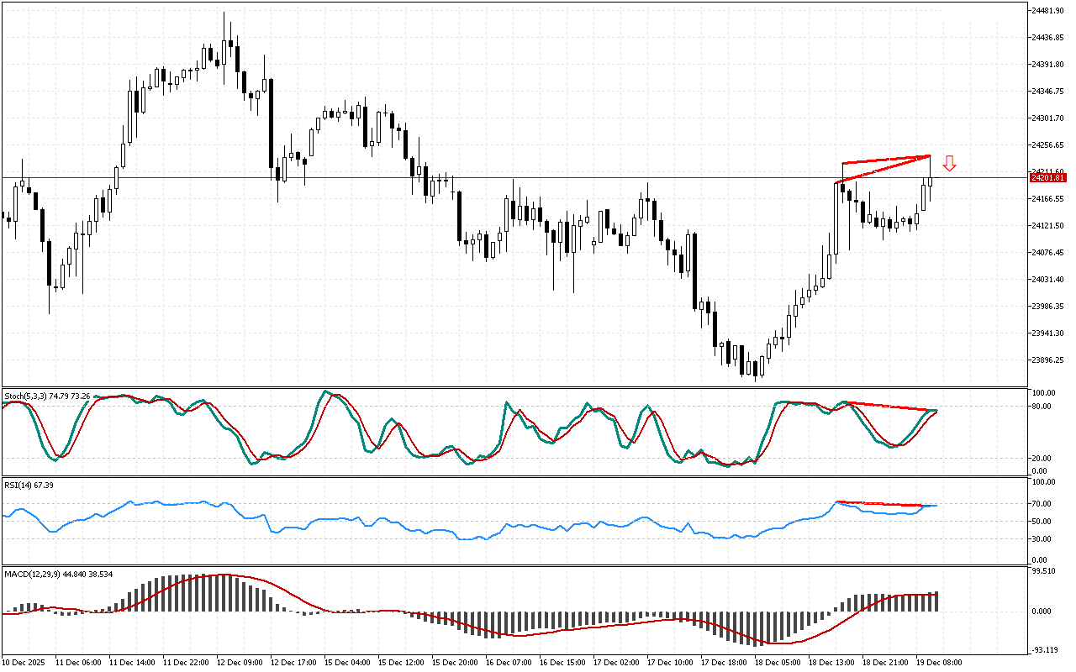
Task: Select the upper red trend line on price chart
Action: tap(885, 160)
